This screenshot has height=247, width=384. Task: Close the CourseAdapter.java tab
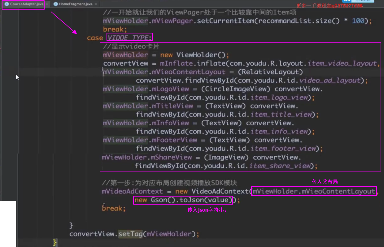pyautogui.click(x=47, y=4)
